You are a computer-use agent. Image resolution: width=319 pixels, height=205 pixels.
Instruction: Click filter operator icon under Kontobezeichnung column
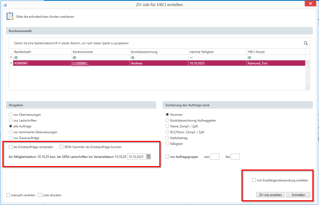pyautogui.click(x=133, y=57)
